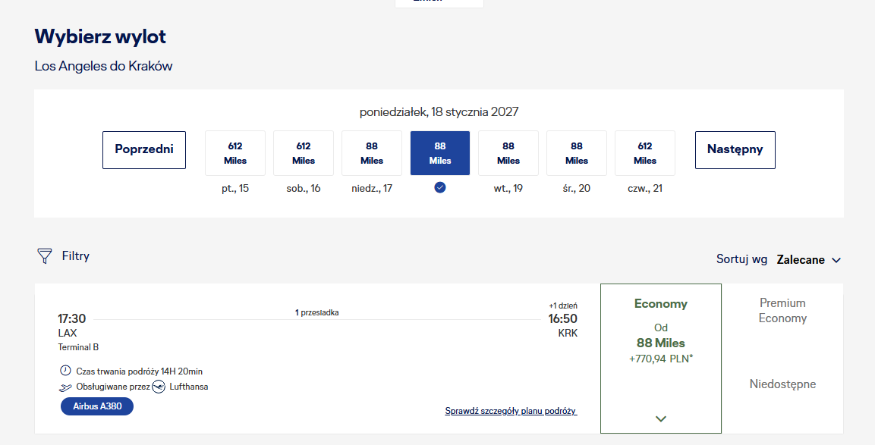Select the wt., 19 fare of 88 Miles
875x445 pixels.
click(x=508, y=153)
